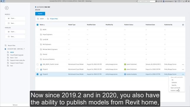Expand the ACCOUNT EBD - BIM 360 dropdown
This screenshot has height=107, width=190.
(x=24, y=49)
